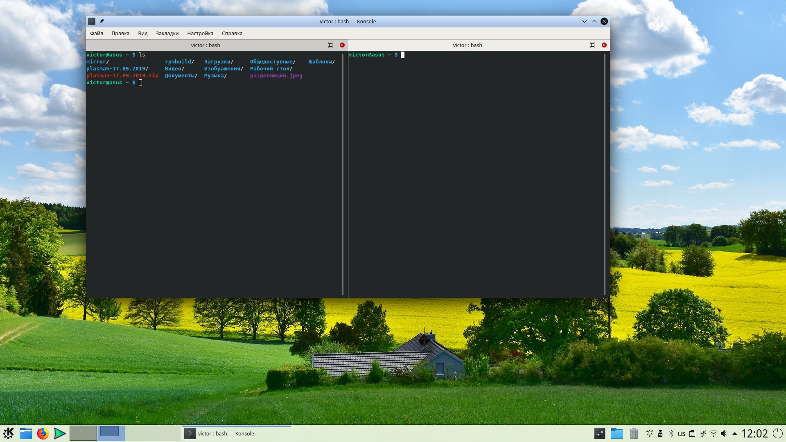This screenshot has height=442, width=786.
Task: Switch the us keyboard layout indicator
Action: tap(681, 433)
